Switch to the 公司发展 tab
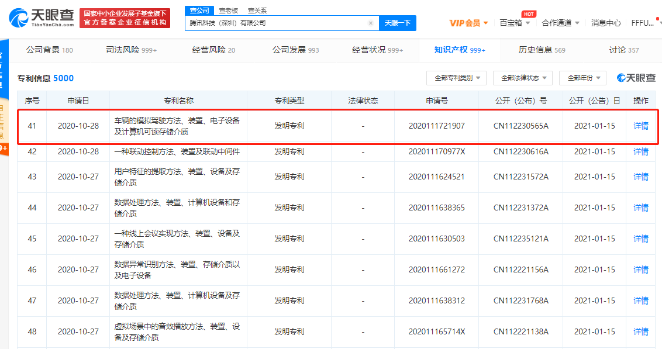Screen dimensions: 662x349 pos(295,50)
